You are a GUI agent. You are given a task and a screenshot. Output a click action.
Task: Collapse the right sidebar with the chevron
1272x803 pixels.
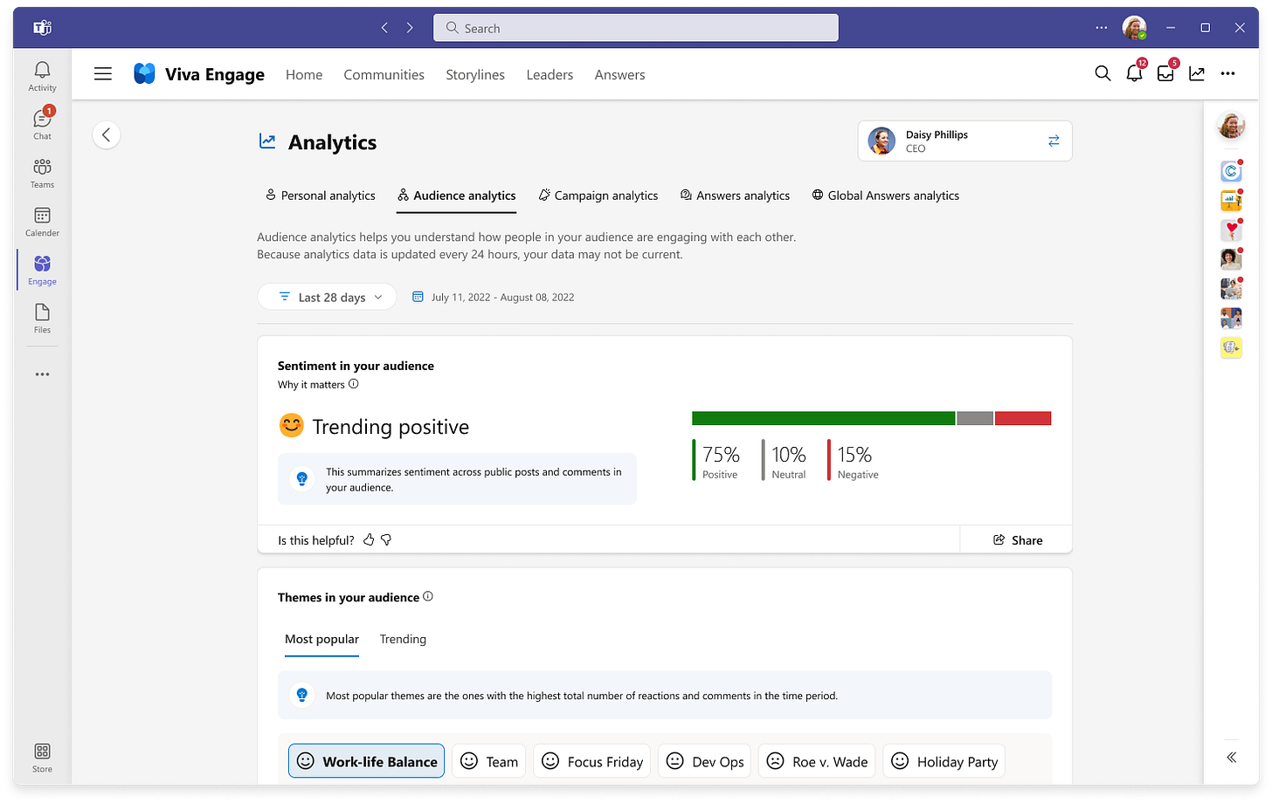coord(1232,758)
